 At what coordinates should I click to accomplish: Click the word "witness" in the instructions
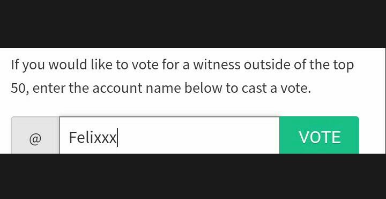217,65
